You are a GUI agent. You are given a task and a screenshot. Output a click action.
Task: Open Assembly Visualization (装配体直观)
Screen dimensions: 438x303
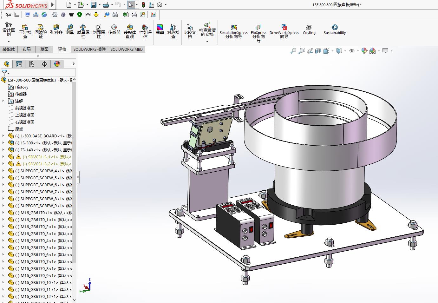pos(130,31)
